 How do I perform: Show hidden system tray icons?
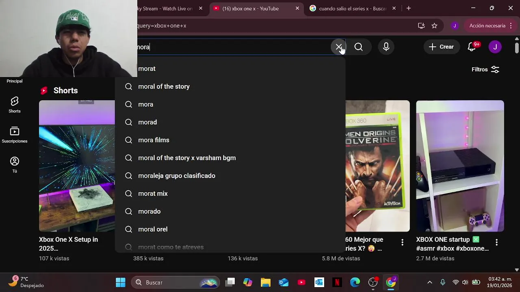430,282
